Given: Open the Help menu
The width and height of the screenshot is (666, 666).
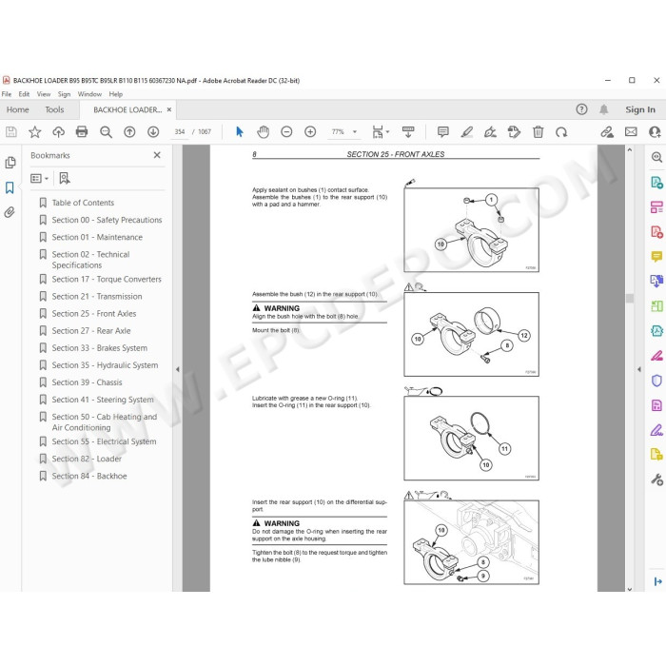Looking at the screenshot, I should click(115, 94).
